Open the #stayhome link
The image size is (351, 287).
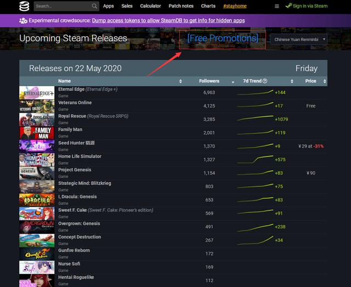tap(235, 6)
